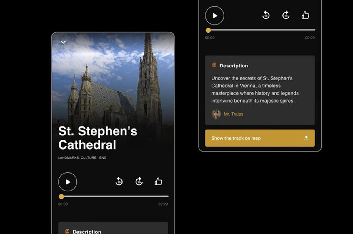Rewind 10 seconds in the left phone screen
The width and height of the screenshot is (353, 234).
point(119,182)
